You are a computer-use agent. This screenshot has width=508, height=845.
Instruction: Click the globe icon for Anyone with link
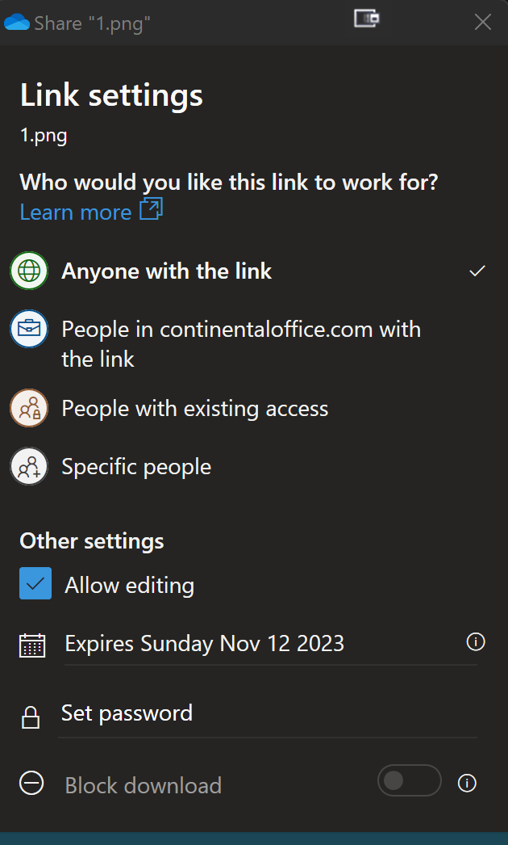(29, 271)
